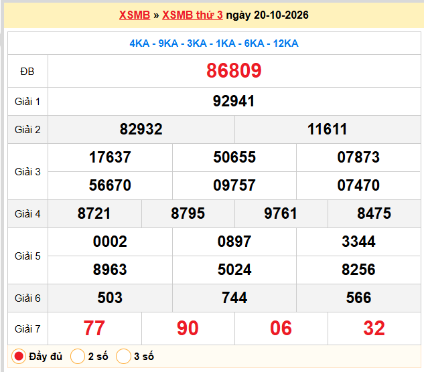Click the date text ngày 20-10-2026
This screenshot has height=372, width=424.
pos(267,15)
